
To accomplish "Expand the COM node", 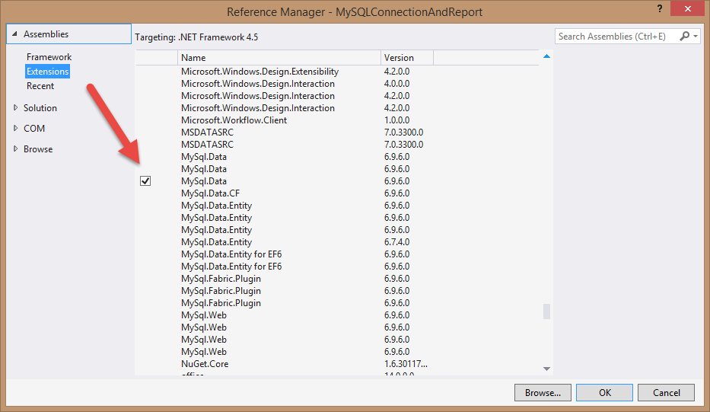I will (15, 128).
